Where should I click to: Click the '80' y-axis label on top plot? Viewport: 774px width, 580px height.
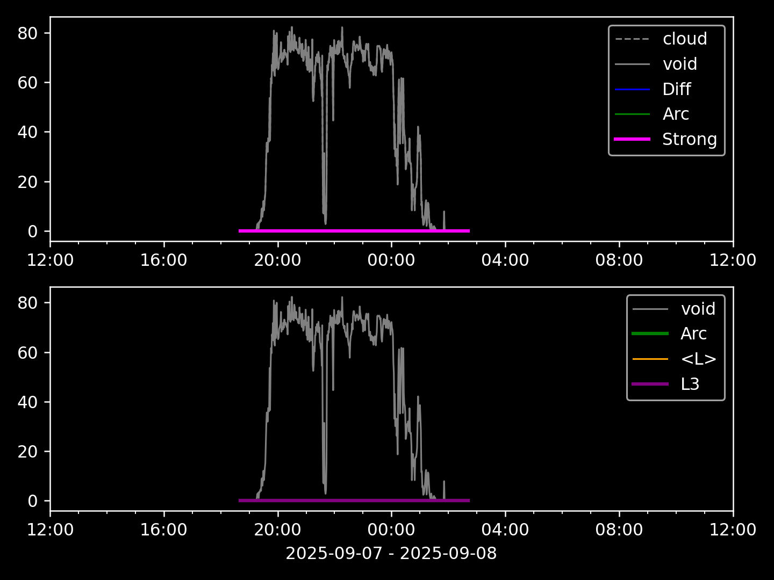tap(27, 33)
